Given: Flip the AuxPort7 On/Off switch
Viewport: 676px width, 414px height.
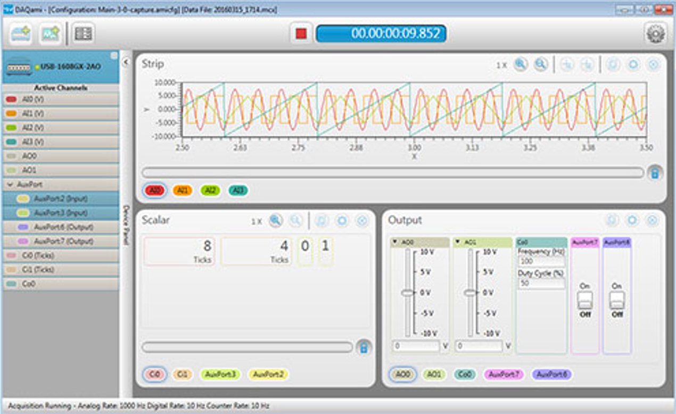Looking at the screenshot, I should [585, 301].
